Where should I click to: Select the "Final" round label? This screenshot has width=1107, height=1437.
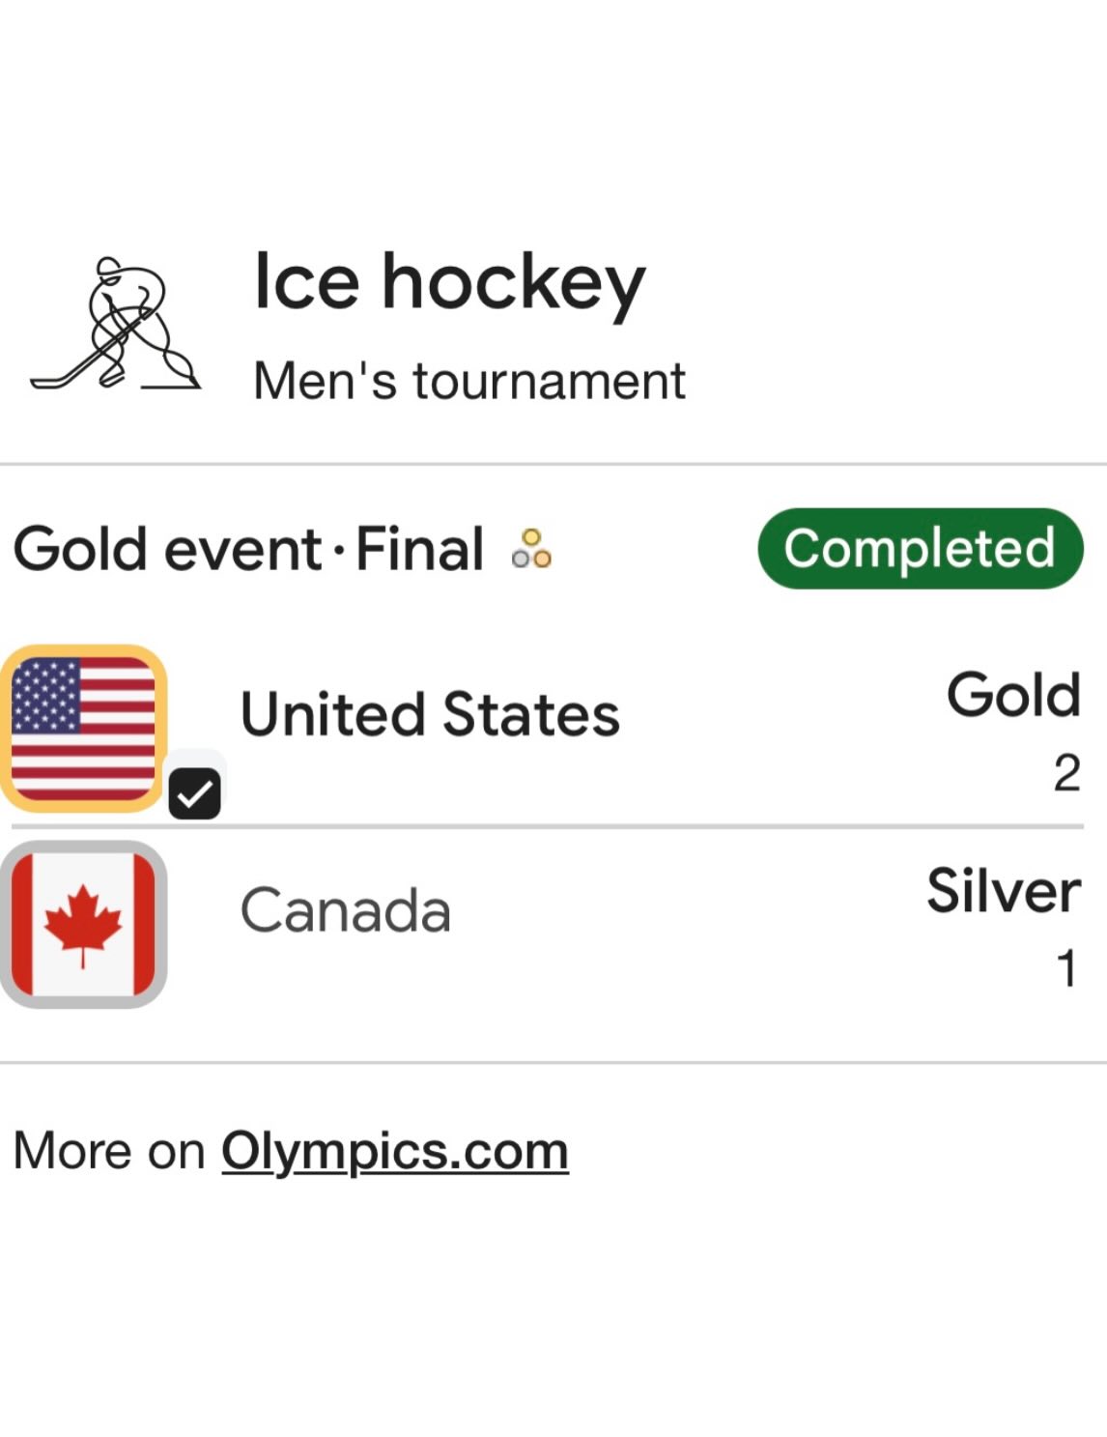pyautogui.click(x=420, y=549)
